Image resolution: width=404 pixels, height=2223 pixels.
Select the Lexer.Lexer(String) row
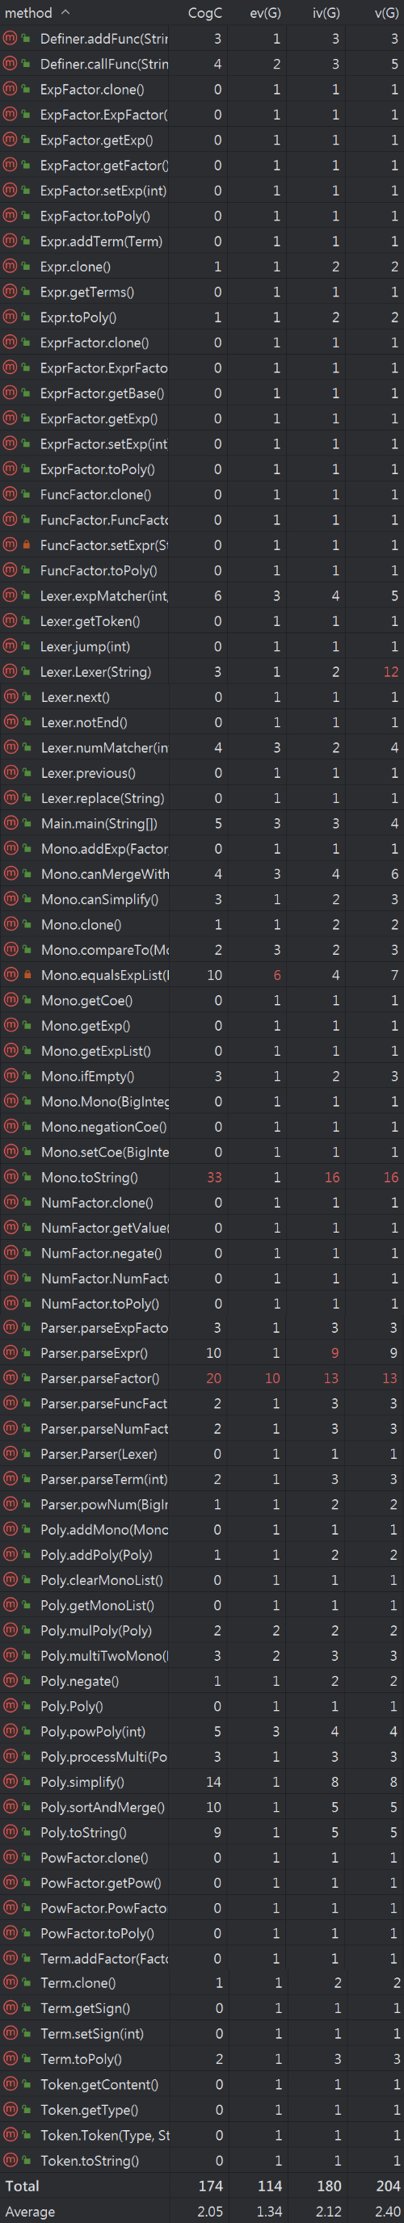point(202,671)
